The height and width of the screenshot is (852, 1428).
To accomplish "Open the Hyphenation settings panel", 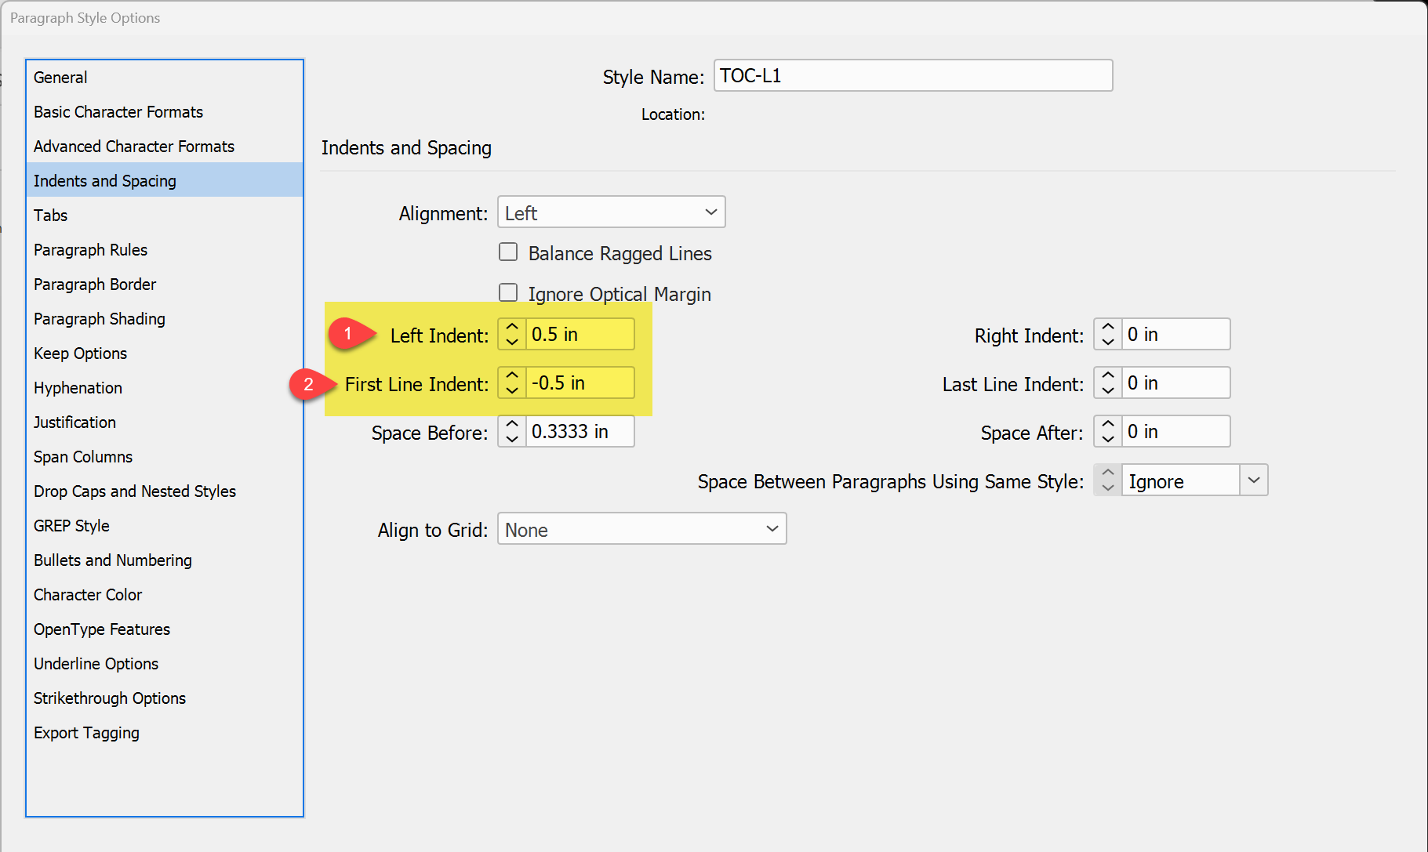I will pos(78,387).
